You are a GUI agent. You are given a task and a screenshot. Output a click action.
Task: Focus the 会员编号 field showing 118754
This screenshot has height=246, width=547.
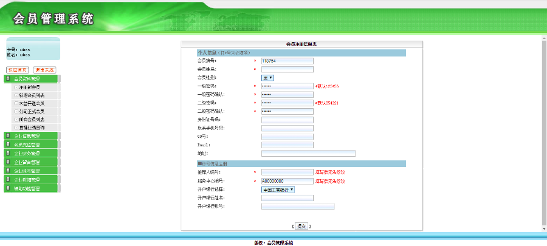pos(287,61)
